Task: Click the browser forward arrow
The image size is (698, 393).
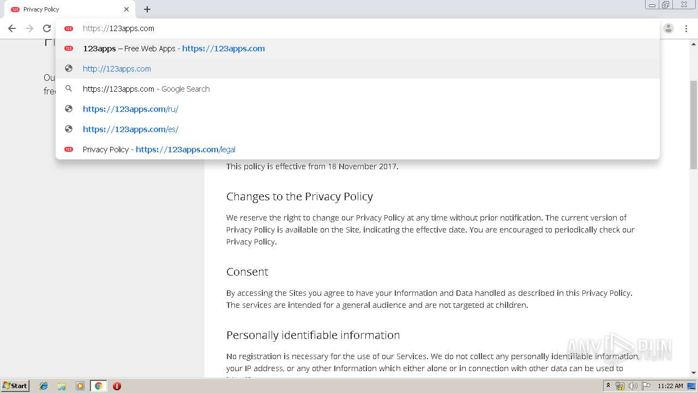Action: tap(29, 28)
